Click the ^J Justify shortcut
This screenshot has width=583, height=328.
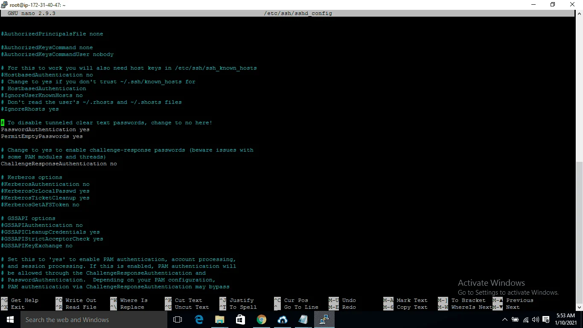[236, 300]
